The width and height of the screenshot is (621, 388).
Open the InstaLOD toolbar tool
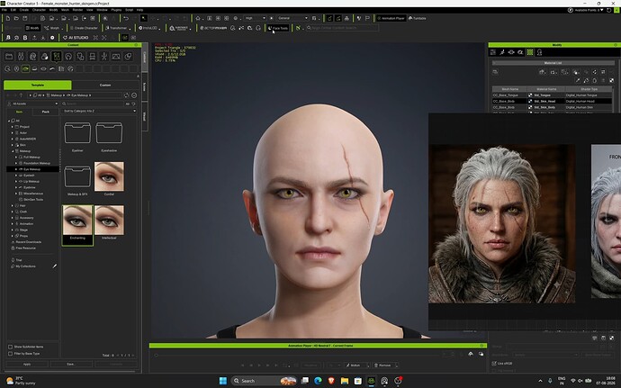(x=148, y=28)
